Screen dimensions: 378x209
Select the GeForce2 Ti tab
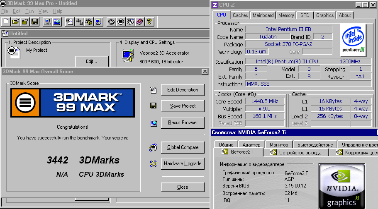(x=239, y=152)
